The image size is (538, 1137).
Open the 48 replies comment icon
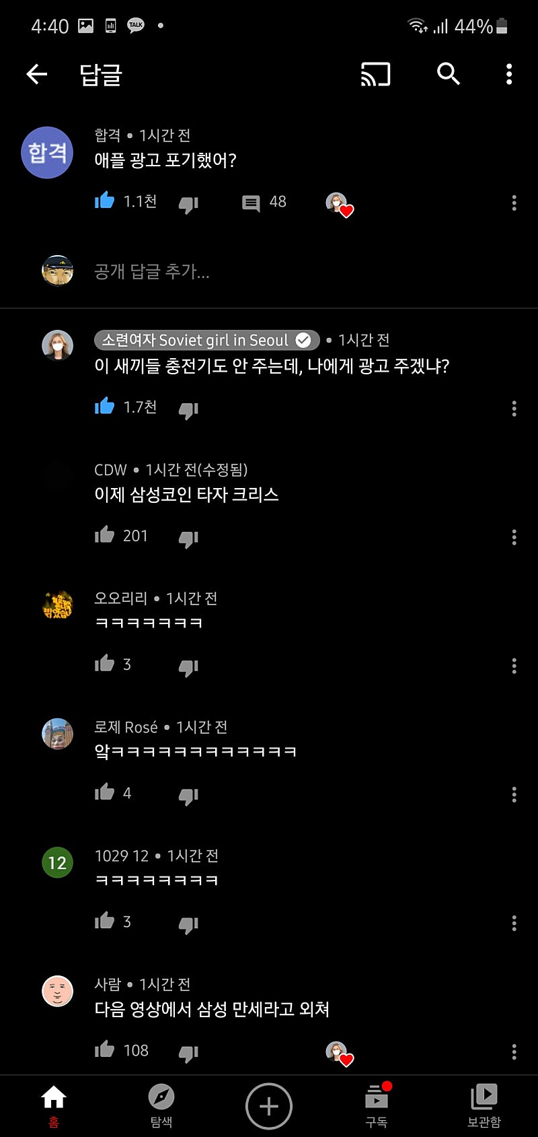click(x=251, y=203)
